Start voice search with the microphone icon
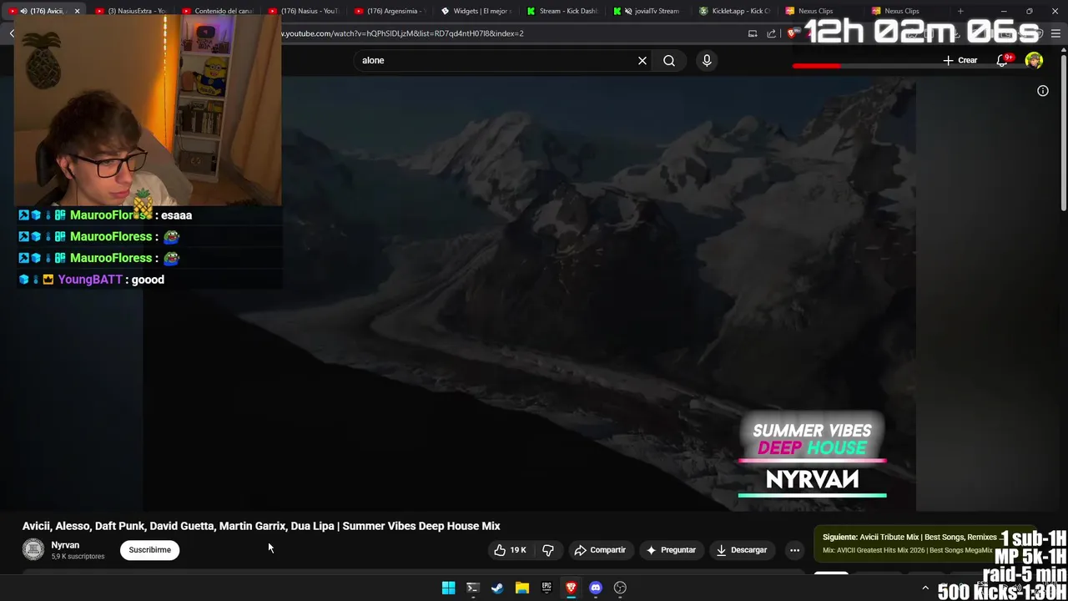1068x601 pixels. coord(707,60)
